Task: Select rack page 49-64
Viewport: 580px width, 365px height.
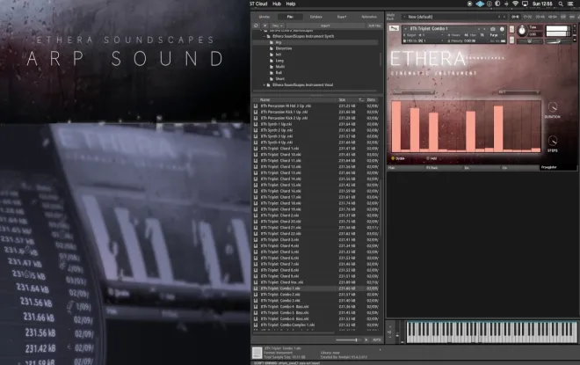Action: tap(552, 17)
